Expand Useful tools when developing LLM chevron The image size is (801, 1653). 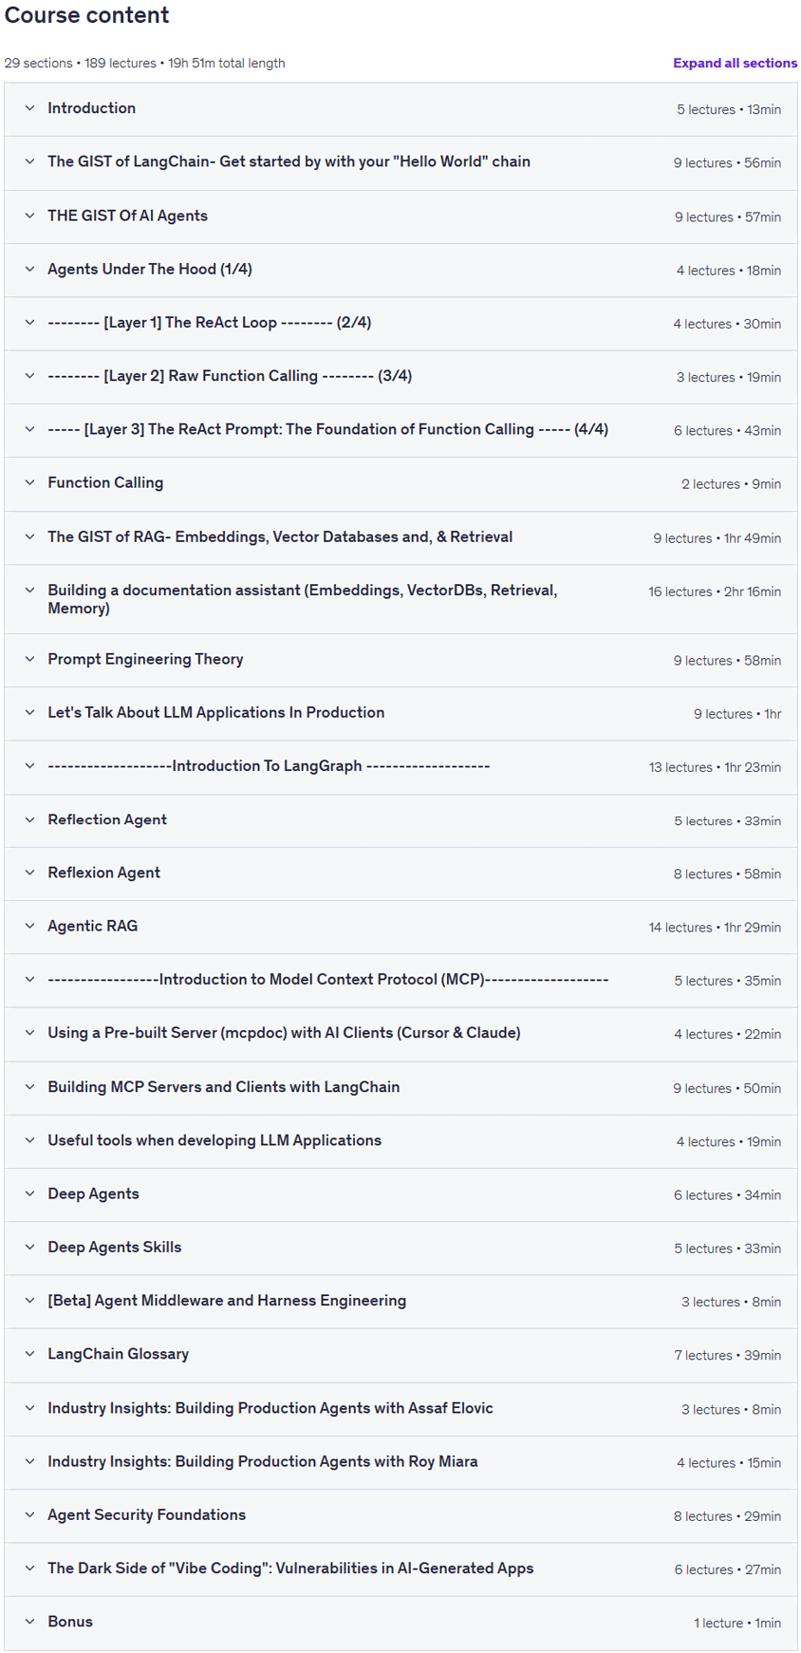click(29, 1140)
